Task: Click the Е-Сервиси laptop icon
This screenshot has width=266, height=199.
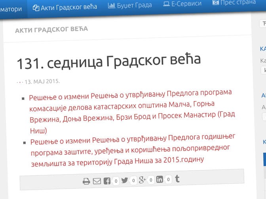Action: (x=167, y=4)
